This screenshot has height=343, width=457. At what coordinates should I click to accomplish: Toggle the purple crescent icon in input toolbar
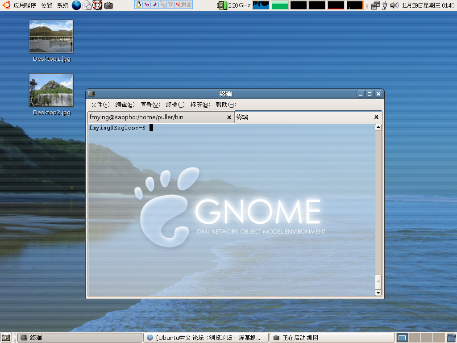coord(155,4)
